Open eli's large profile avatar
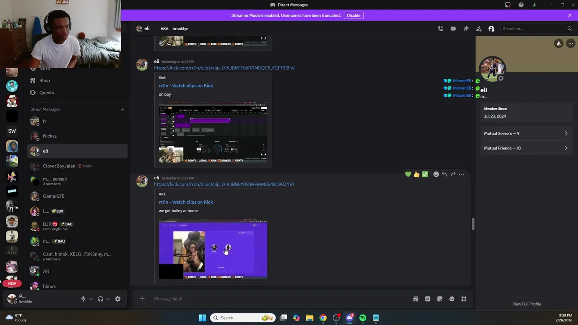 point(492,69)
